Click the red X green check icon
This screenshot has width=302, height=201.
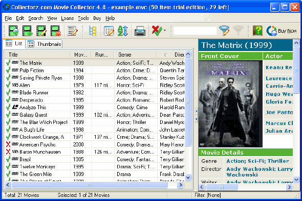[157, 31]
